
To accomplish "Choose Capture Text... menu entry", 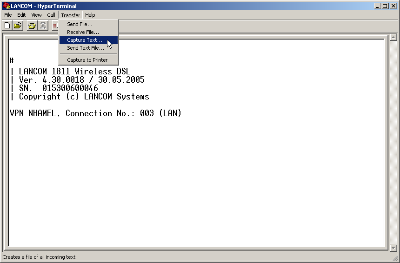I will (85, 40).
